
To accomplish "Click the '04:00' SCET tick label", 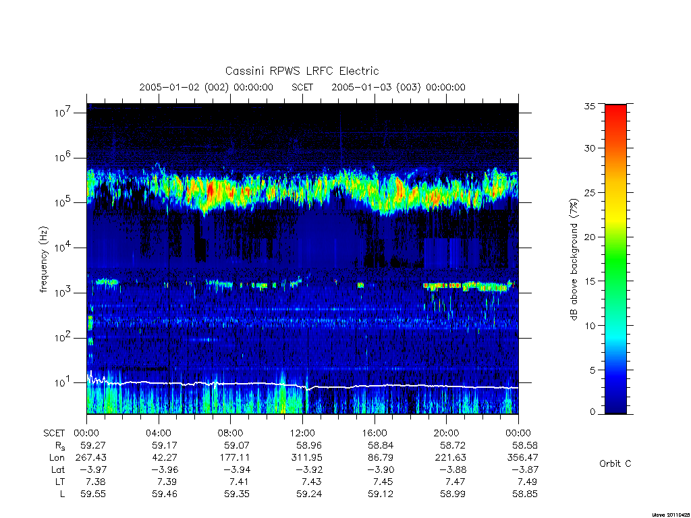I will [159, 433].
